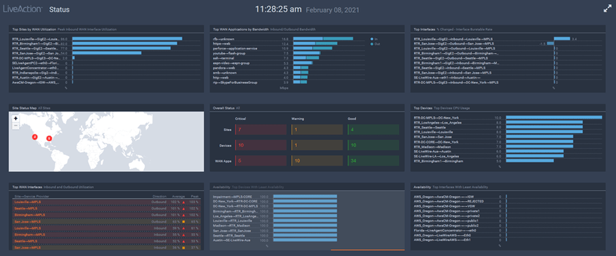Zoom in on the site status map

16,118
